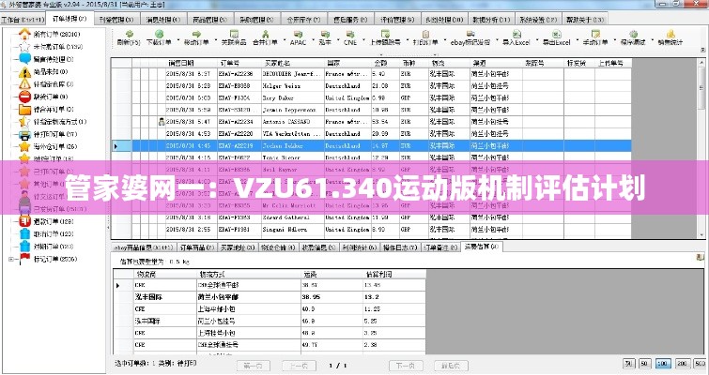The image size is (709, 375).
Task: Select 退款订单 (128) refund orders tree item
Action: pyautogui.click(x=54, y=221)
